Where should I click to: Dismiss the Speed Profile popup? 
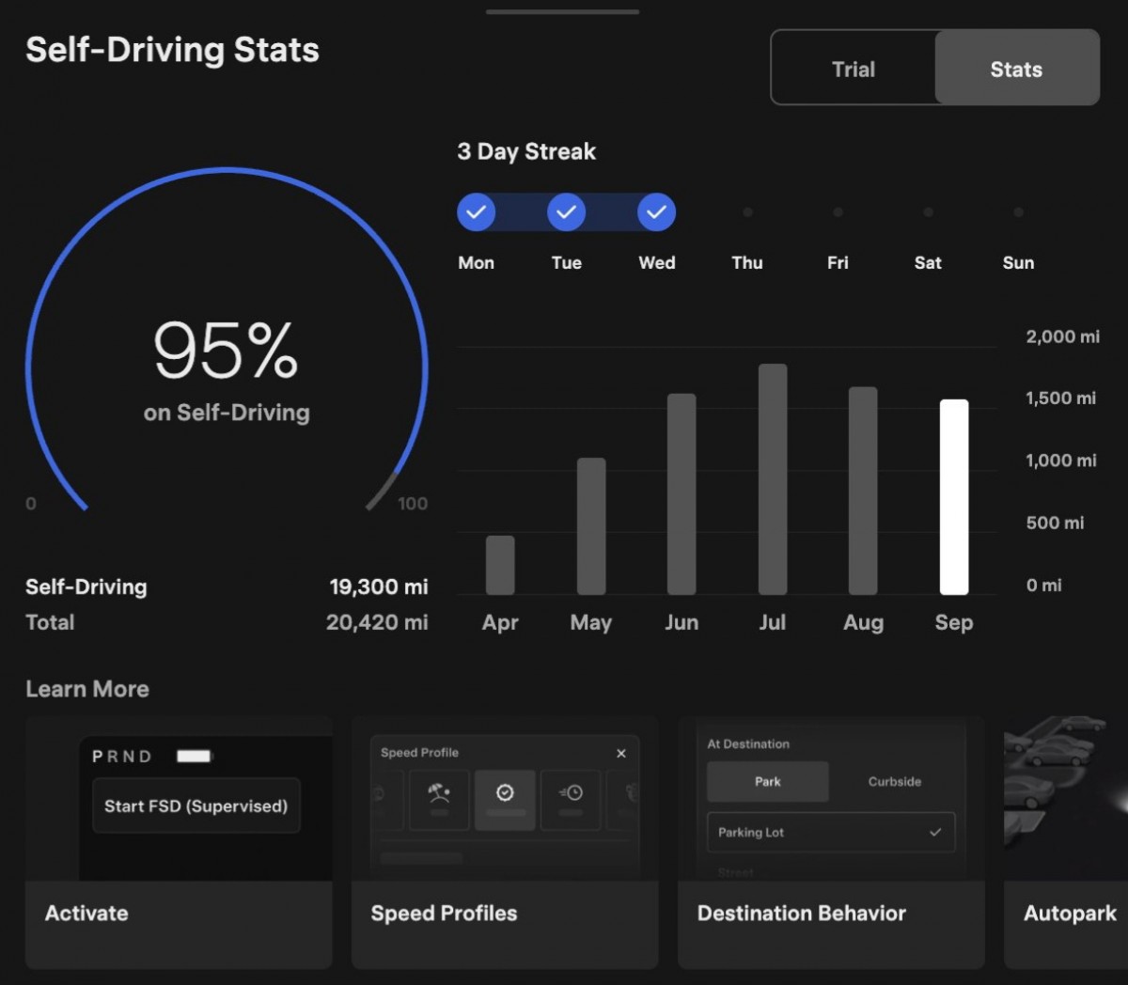coord(620,753)
